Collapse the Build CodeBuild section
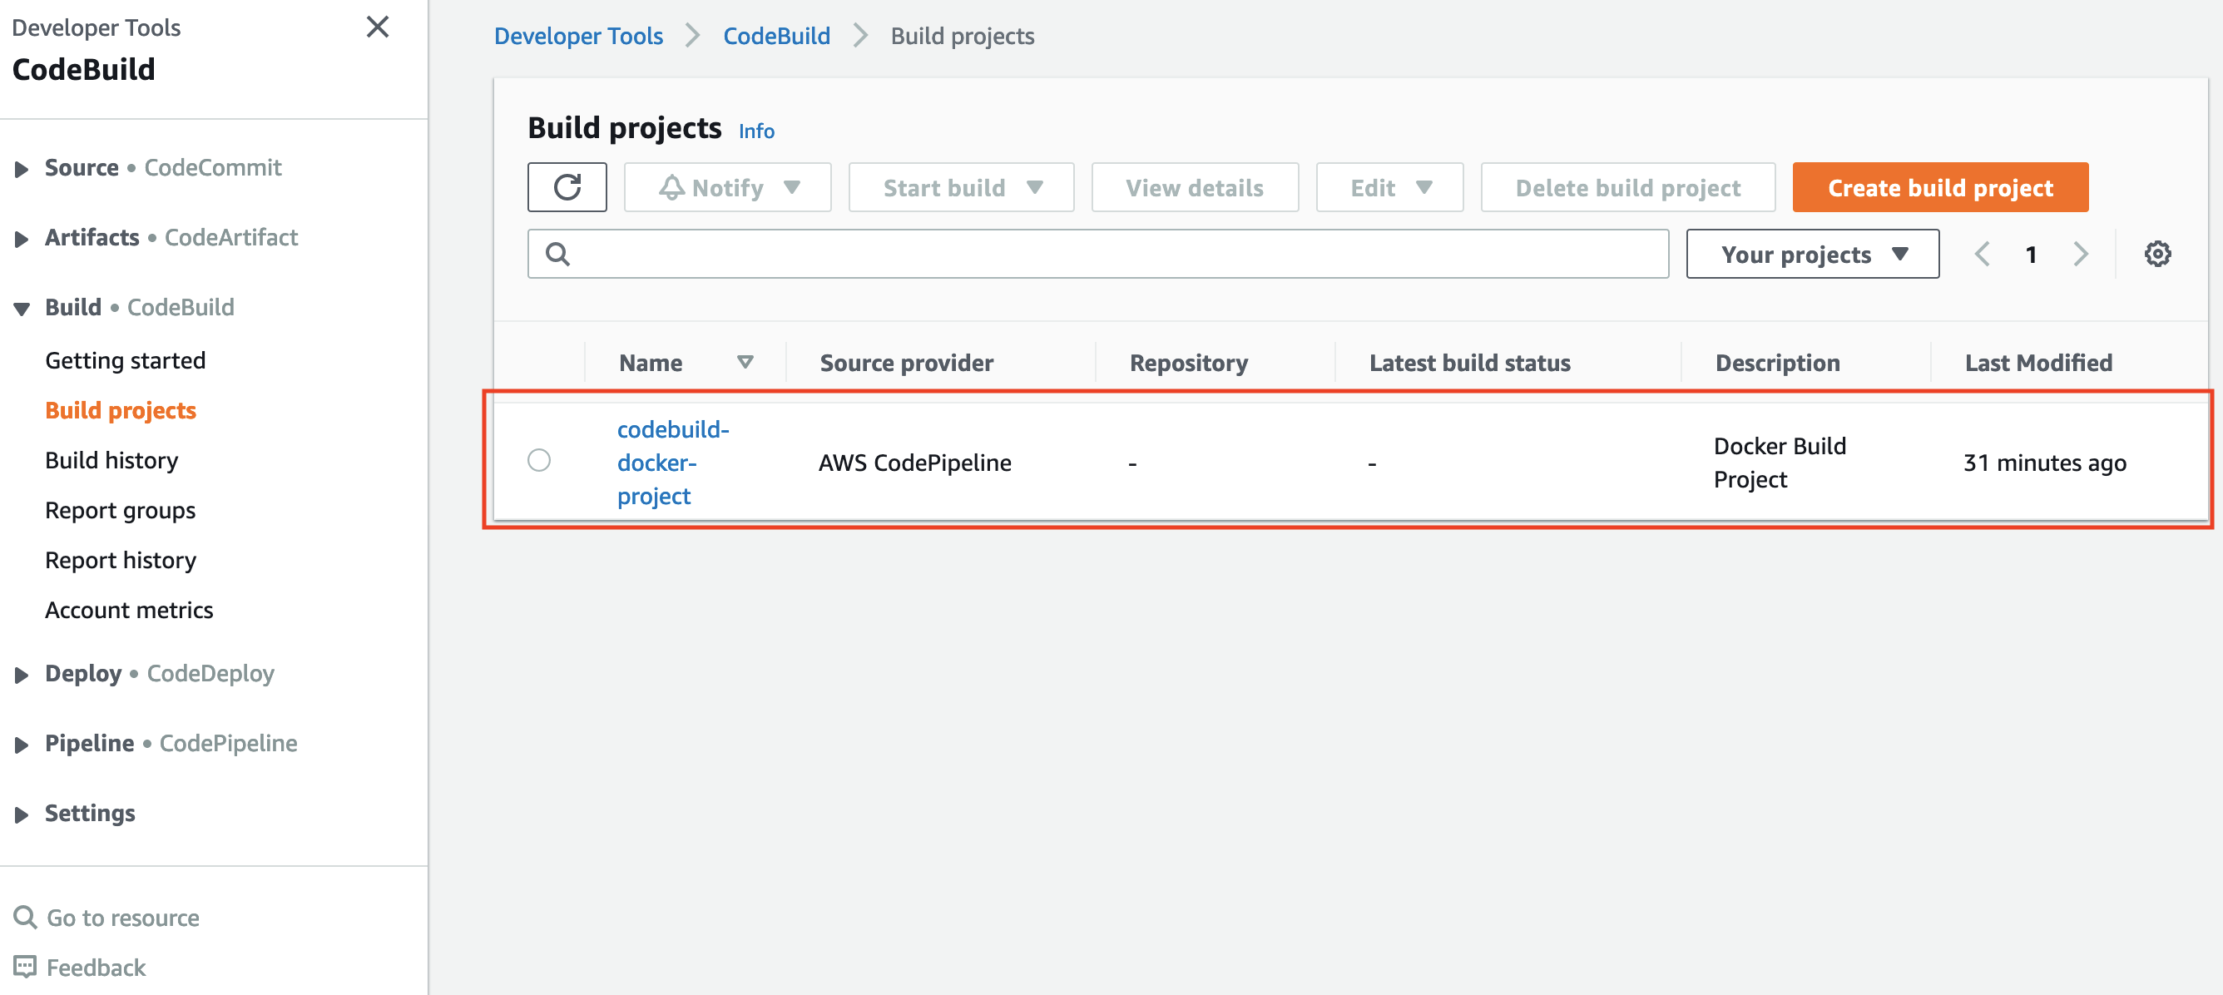 22,308
